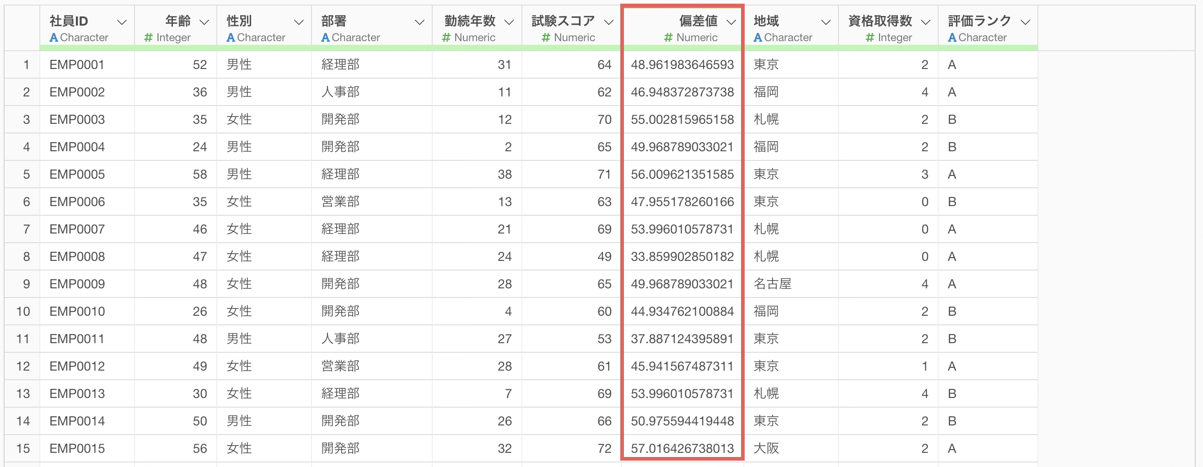This screenshot has height=467, width=1203.
Task: Open the 年齢 column dropdown arrow
Action: [x=204, y=22]
